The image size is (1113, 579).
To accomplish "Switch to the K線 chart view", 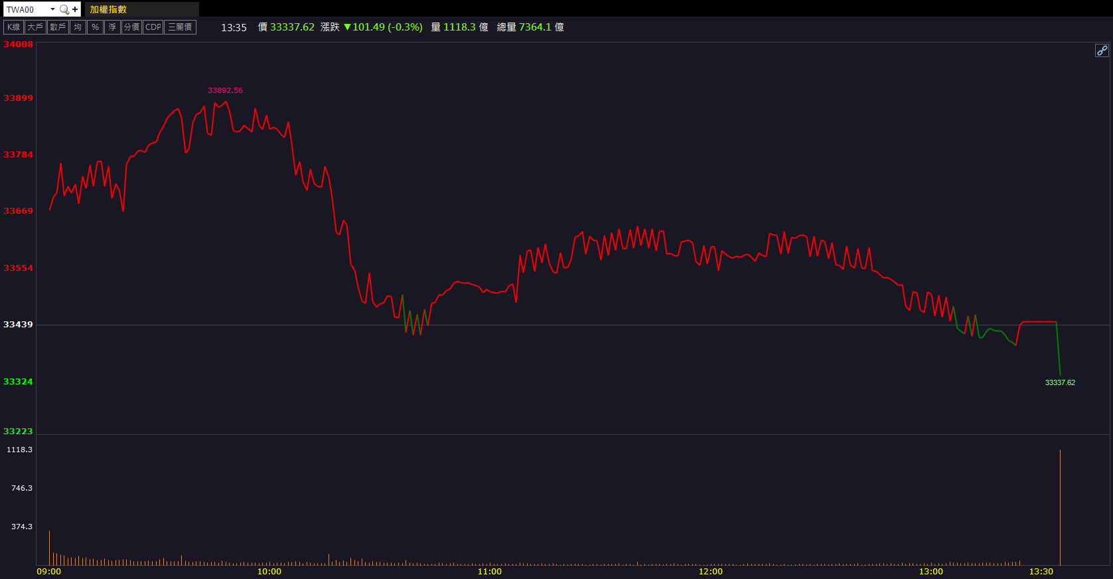I will [13, 27].
